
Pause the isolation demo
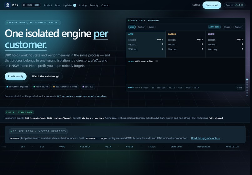click(227, 27)
